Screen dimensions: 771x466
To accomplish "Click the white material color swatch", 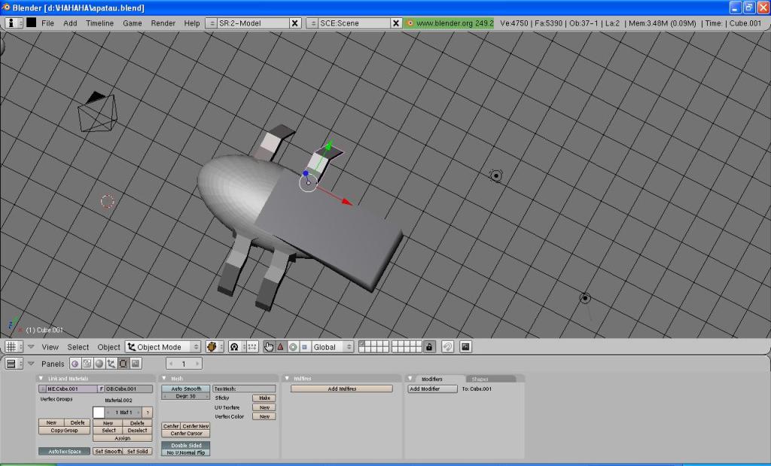I will (99, 413).
